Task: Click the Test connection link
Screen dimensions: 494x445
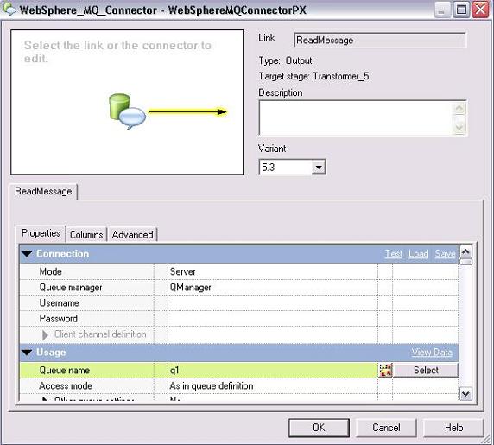Action: (394, 254)
